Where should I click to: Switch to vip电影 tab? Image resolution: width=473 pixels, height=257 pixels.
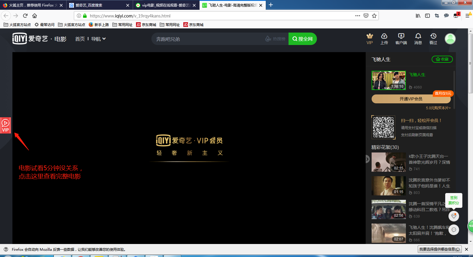click(x=166, y=5)
